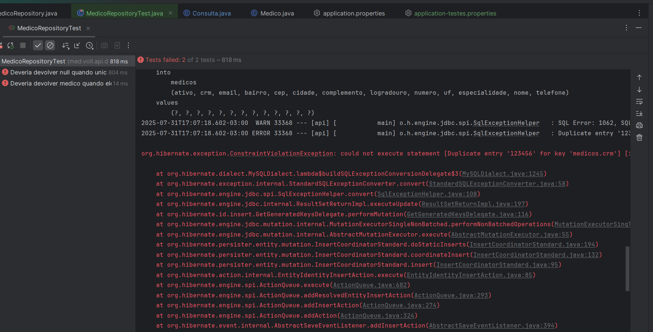Open test history clock dropdown
Image resolution: width=653 pixels, height=332 pixels.
pyautogui.click(x=90, y=45)
